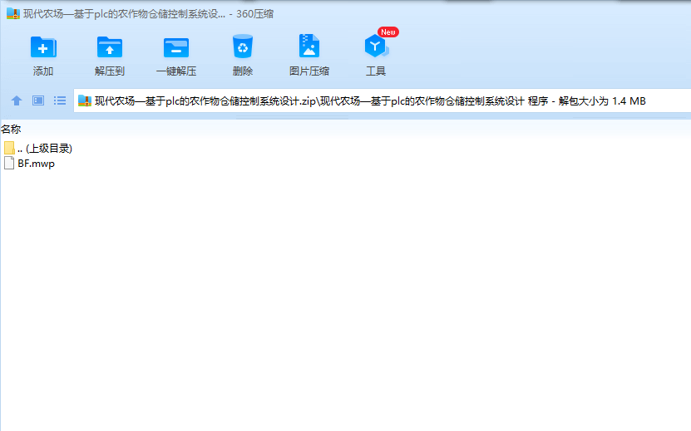Click the archive path address field
691x431 pixels.
click(x=382, y=100)
